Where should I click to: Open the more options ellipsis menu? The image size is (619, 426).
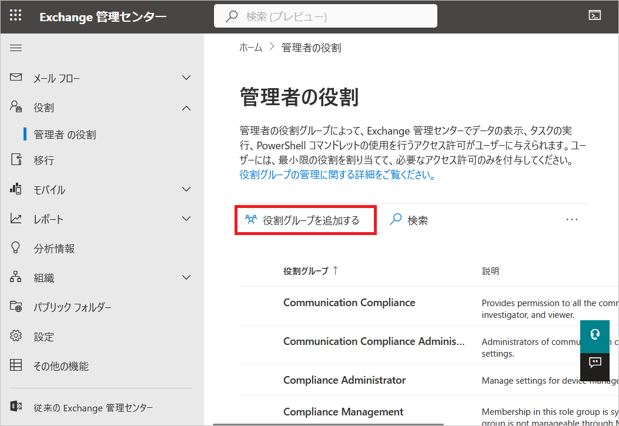coord(571,220)
